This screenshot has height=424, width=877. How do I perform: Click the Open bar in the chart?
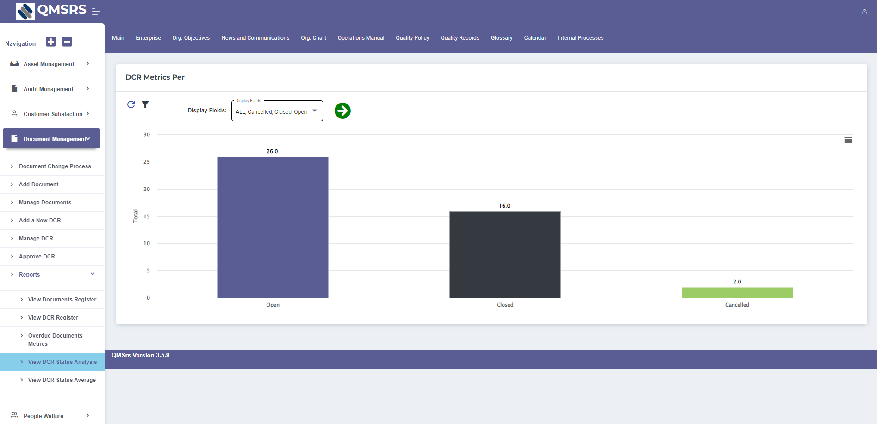coord(273,227)
